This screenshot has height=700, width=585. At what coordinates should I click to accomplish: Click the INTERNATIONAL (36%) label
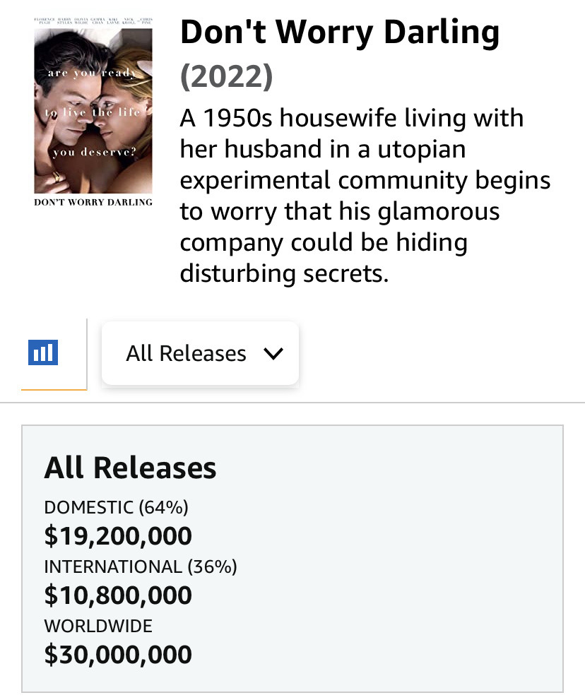click(140, 566)
